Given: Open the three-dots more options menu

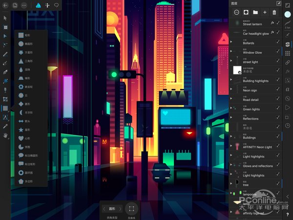Looking at the screenshot, I should coord(24,5).
